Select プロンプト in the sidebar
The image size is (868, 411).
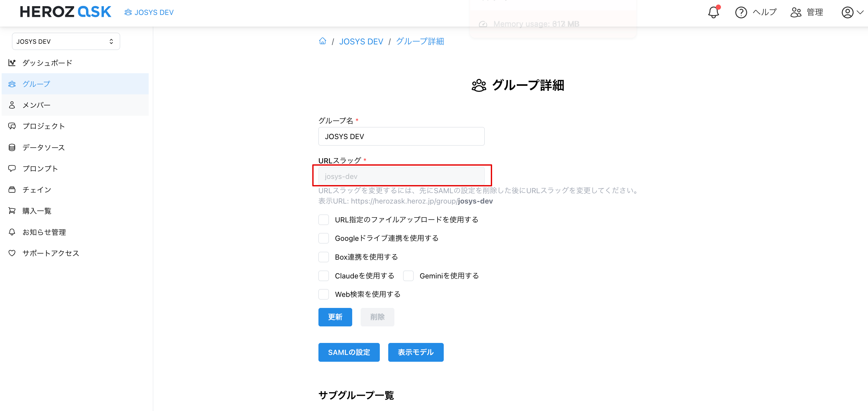coord(40,169)
